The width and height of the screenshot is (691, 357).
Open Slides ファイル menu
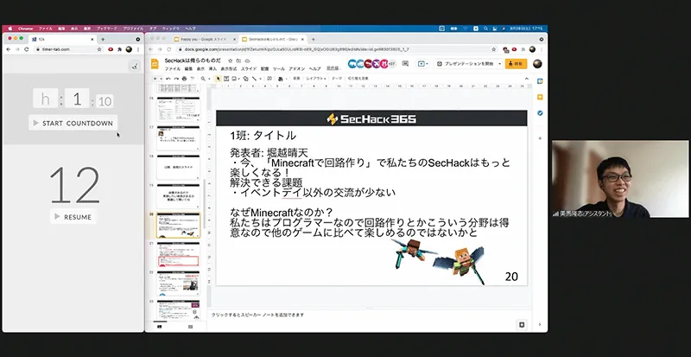point(173,69)
